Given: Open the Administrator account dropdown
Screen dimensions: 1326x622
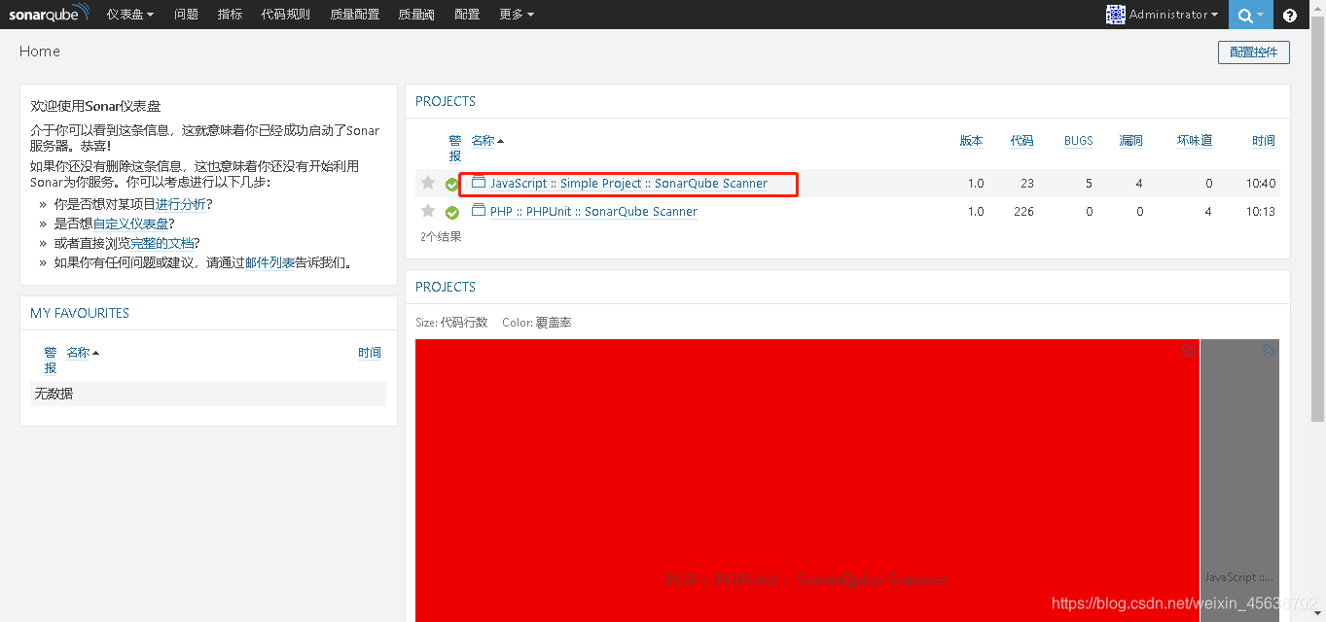Looking at the screenshot, I should coord(1163,14).
